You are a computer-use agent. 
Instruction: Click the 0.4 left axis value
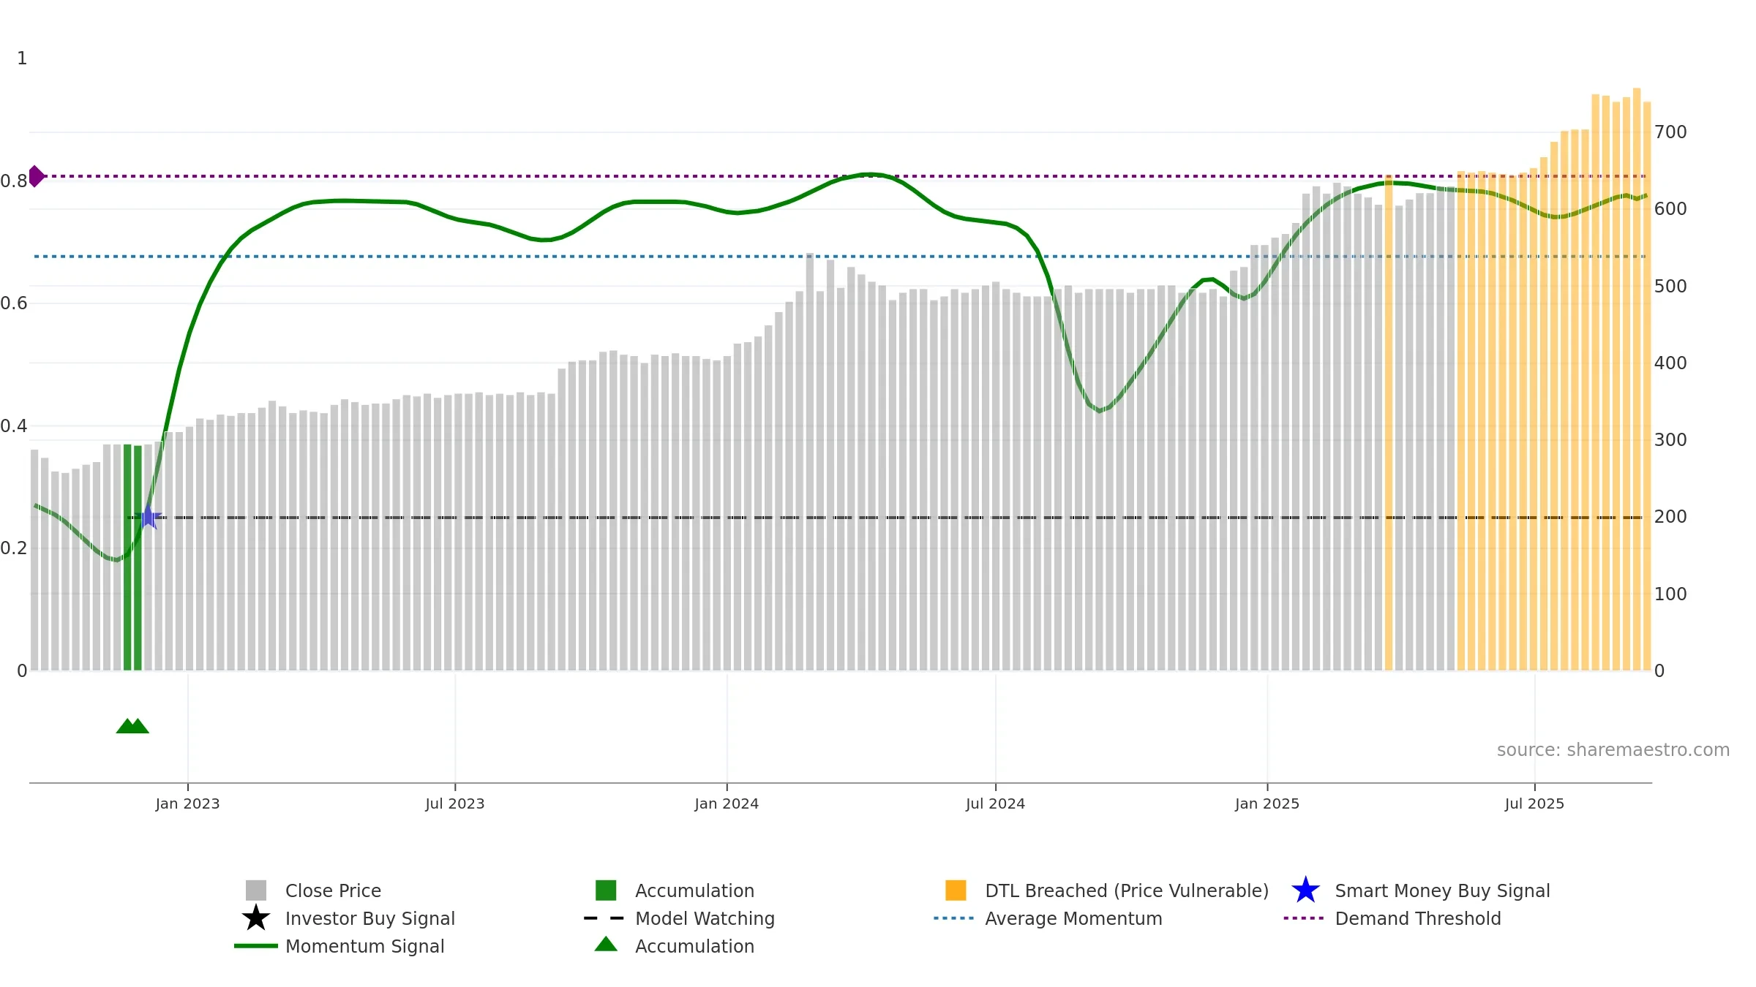click(14, 426)
